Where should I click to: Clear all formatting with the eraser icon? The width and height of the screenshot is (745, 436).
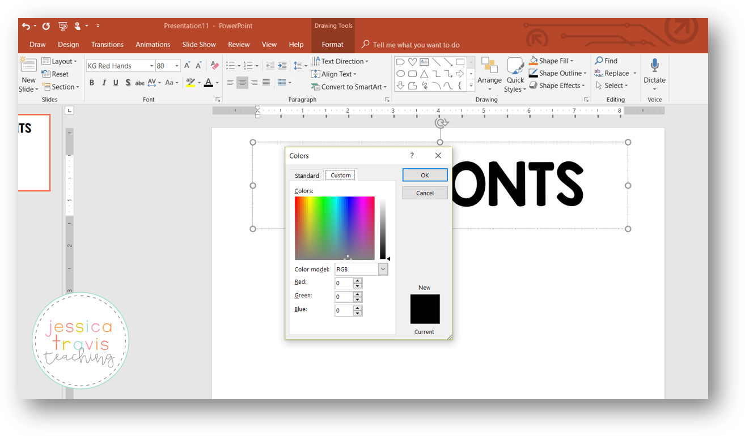(214, 66)
